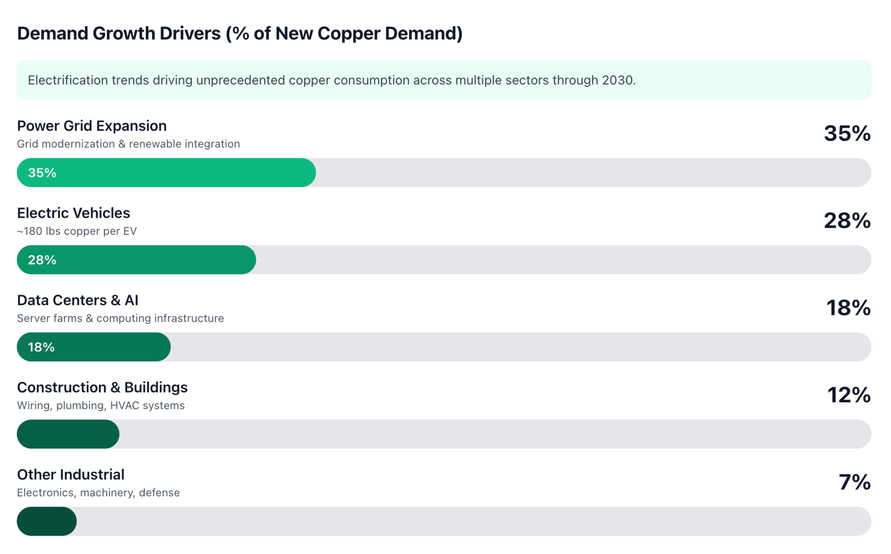Image resolution: width=891 pixels, height=554 pixels.
Task: Select the Electric Vehicles heading
Action: [x=73, y=213]
